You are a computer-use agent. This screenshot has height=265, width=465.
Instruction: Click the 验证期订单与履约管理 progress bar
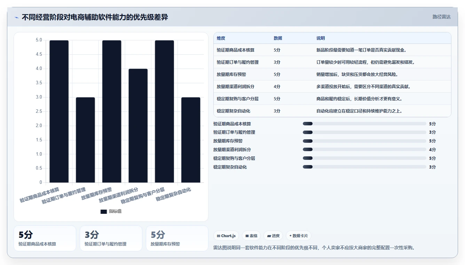[x=364, y=132]
